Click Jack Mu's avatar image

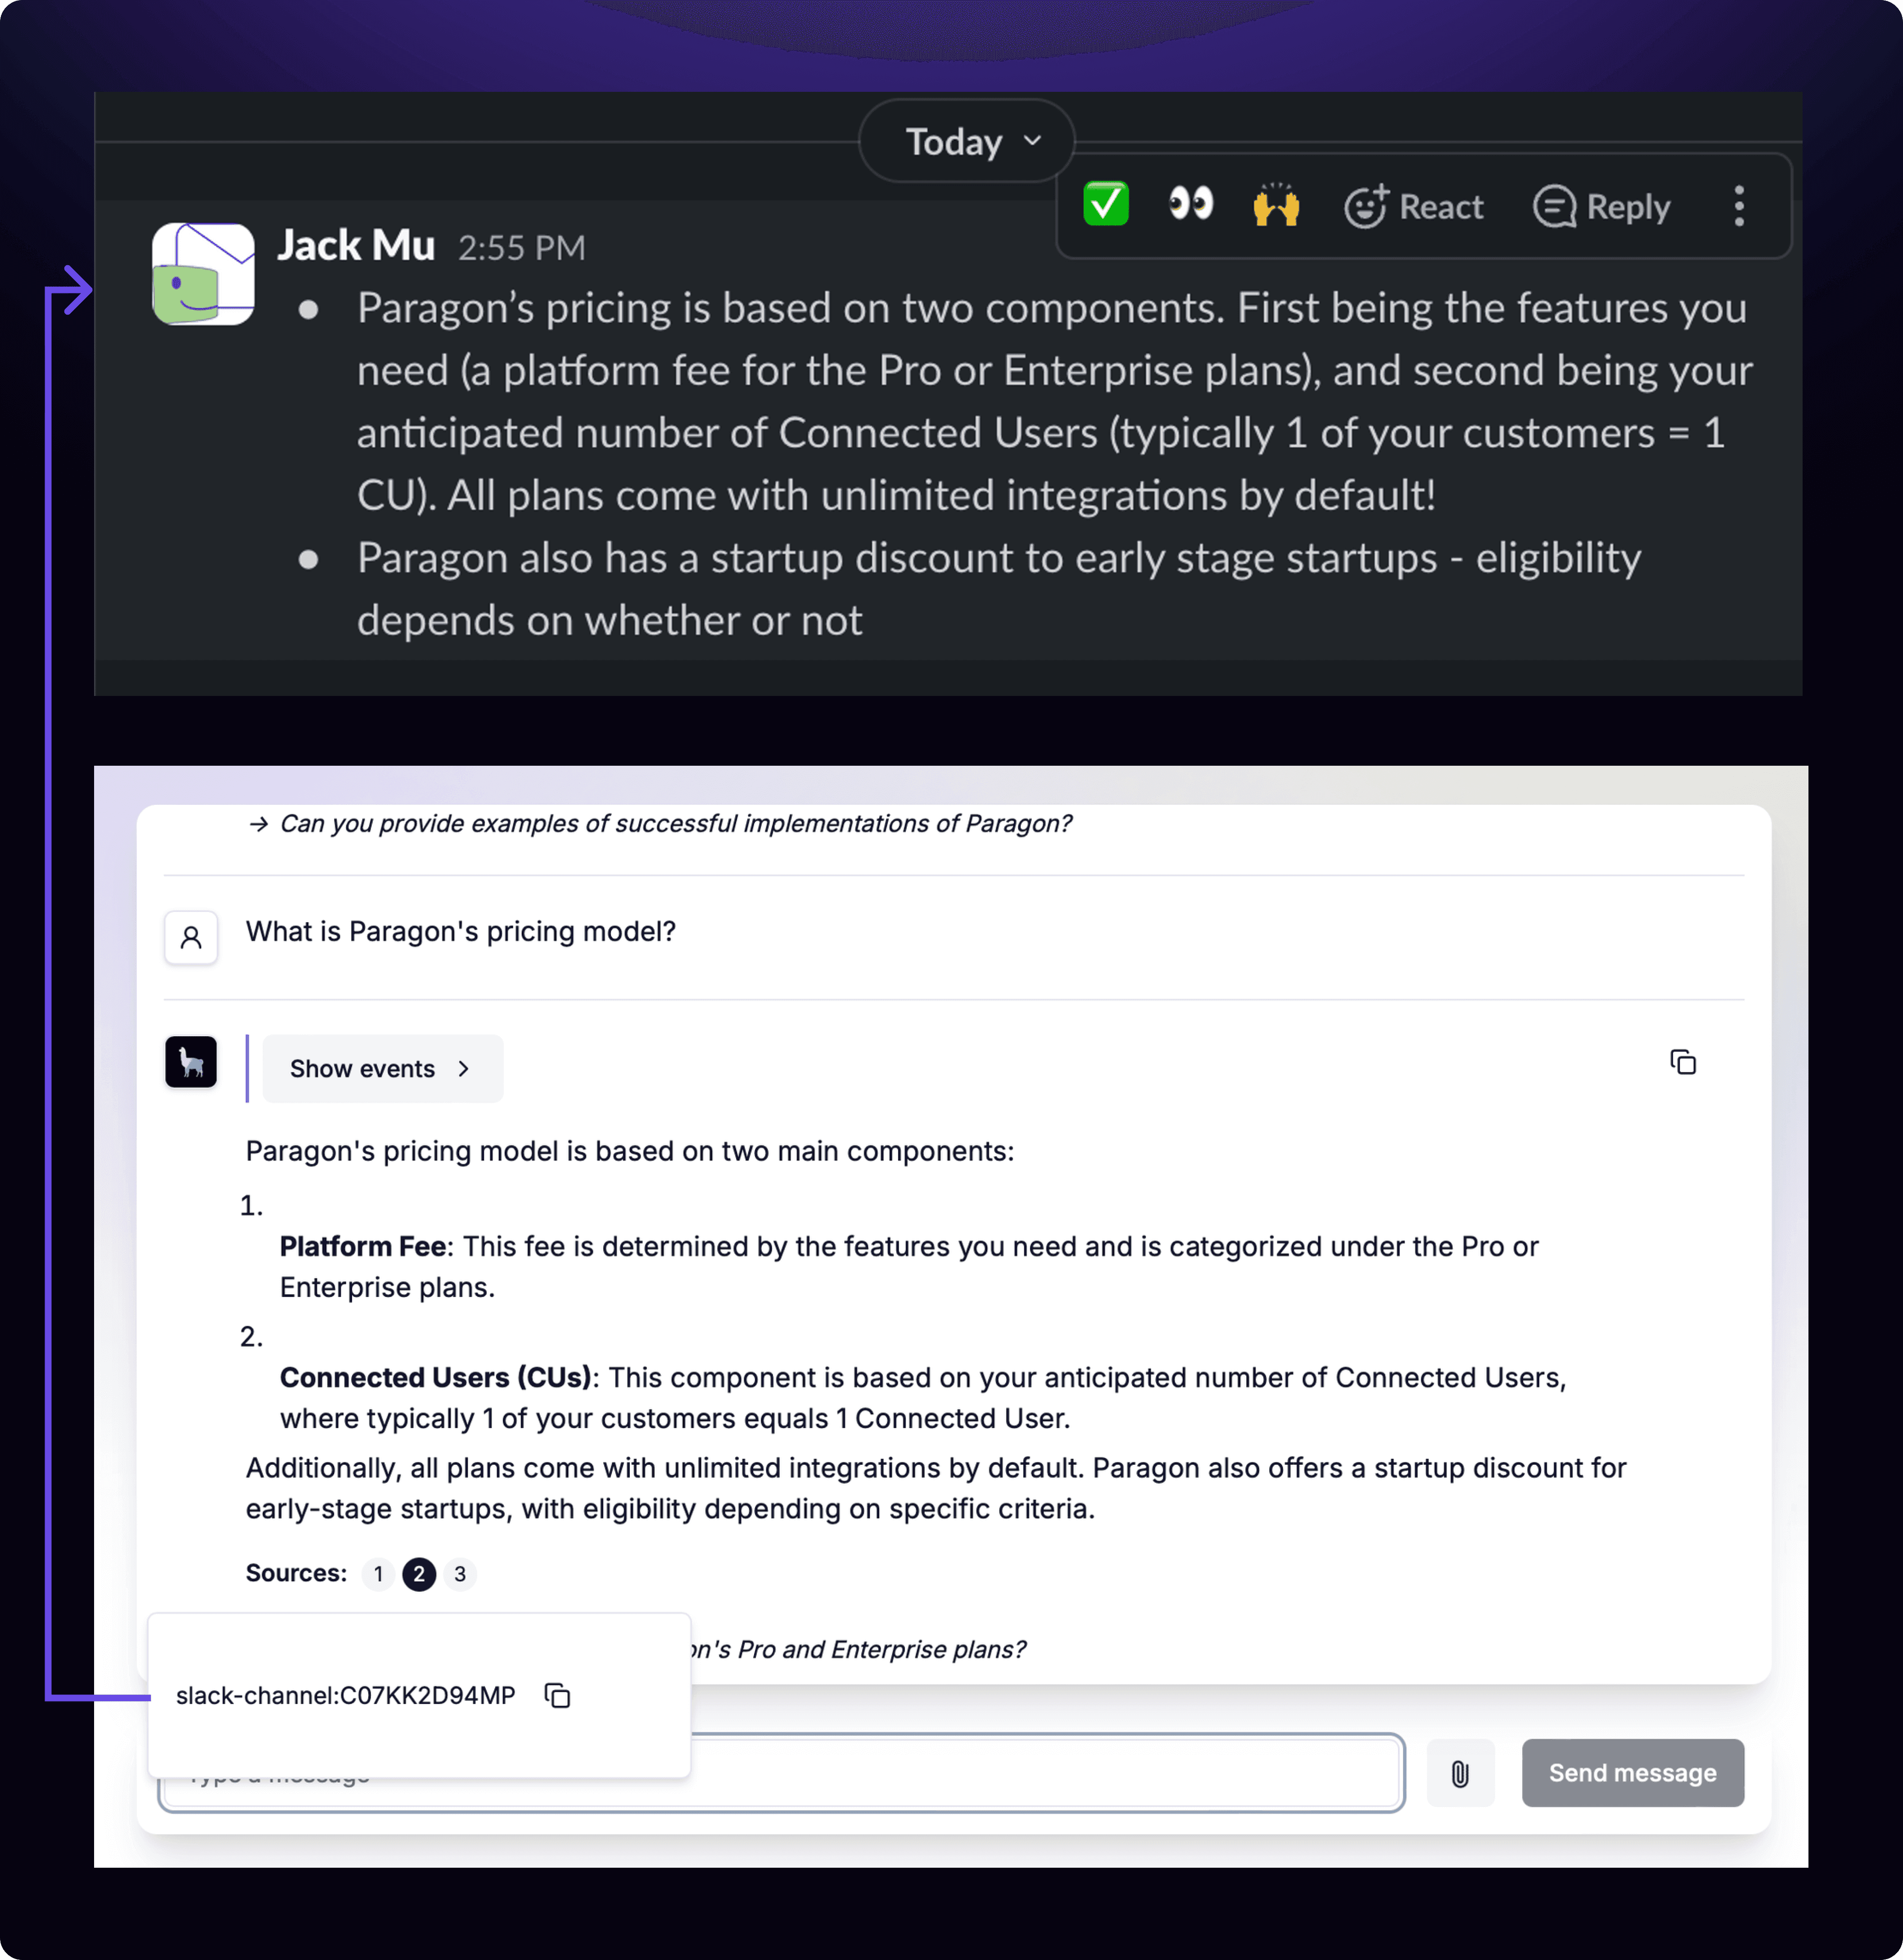[x=203, y=274]
